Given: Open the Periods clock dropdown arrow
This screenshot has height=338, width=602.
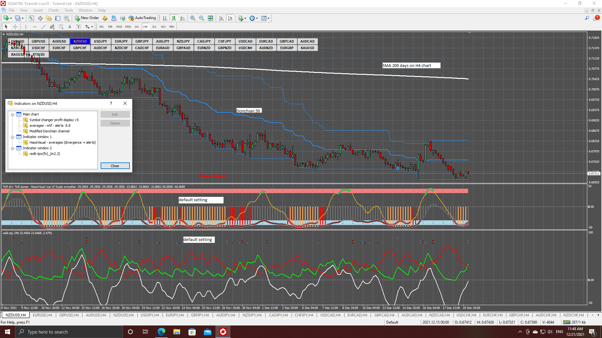Looking at the screenshot, I should click(x=257, y=18).
